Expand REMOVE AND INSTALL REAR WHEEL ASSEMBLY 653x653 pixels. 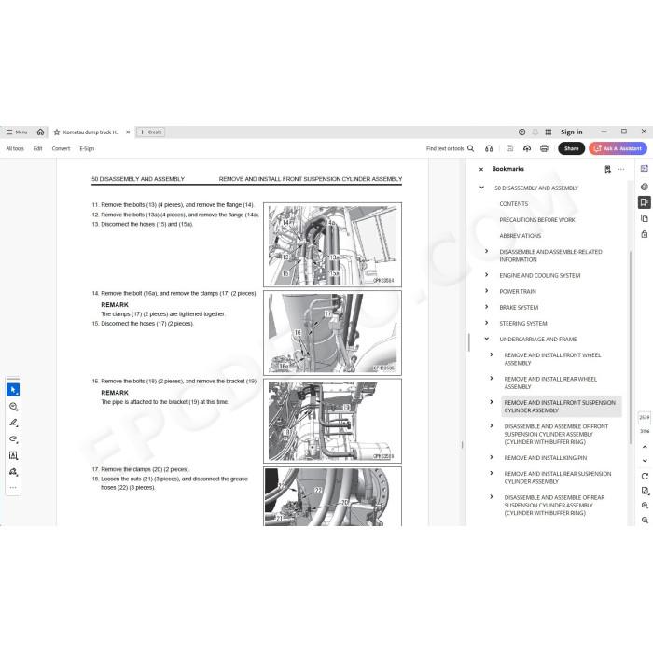click(x=492, y=378)
